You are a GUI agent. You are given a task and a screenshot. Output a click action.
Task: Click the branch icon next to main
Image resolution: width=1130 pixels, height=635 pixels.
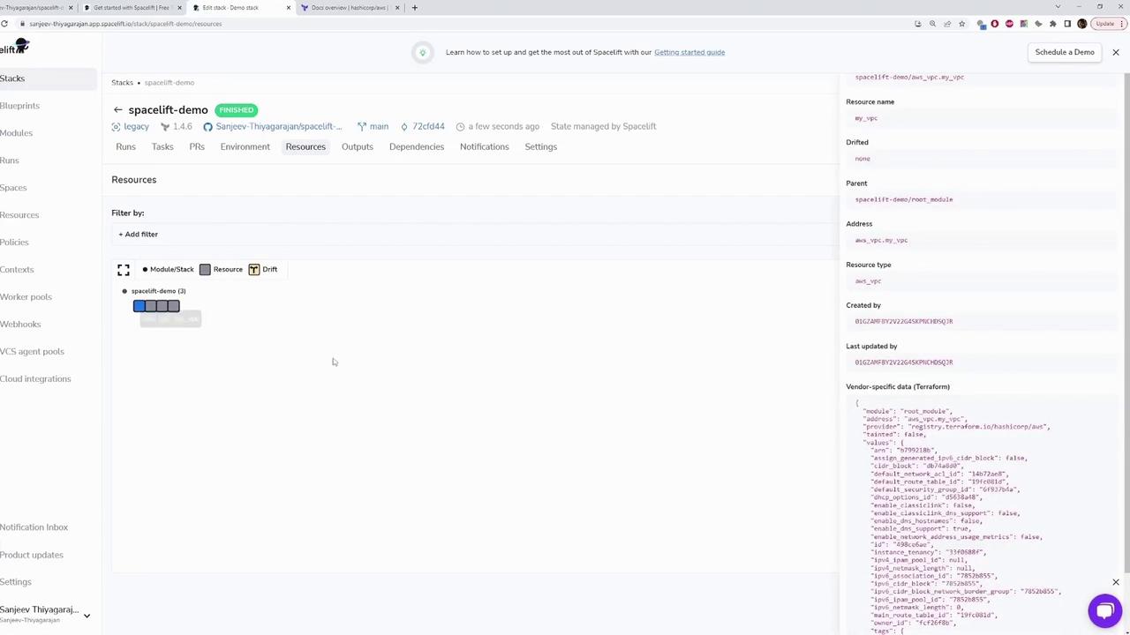[x=362, y=127]
